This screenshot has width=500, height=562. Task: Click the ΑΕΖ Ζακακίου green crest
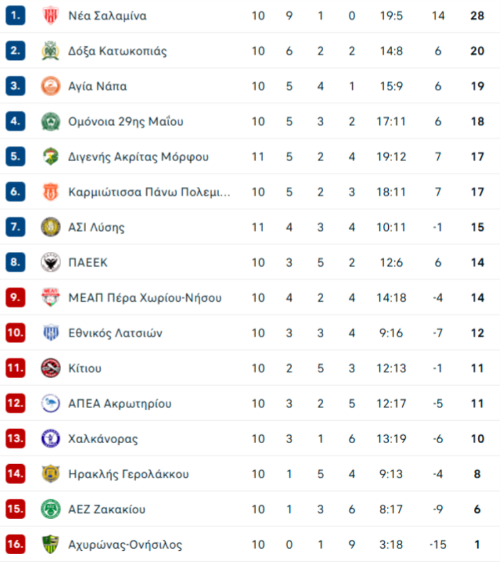click(x=51, y=509)
